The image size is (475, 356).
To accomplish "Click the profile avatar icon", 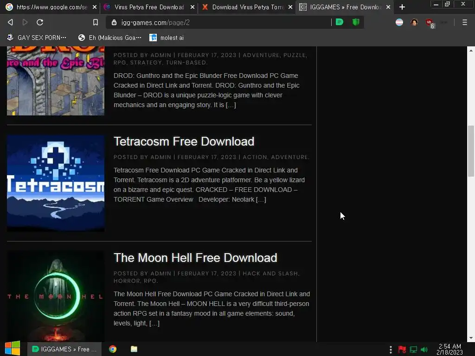I will 414,22.
